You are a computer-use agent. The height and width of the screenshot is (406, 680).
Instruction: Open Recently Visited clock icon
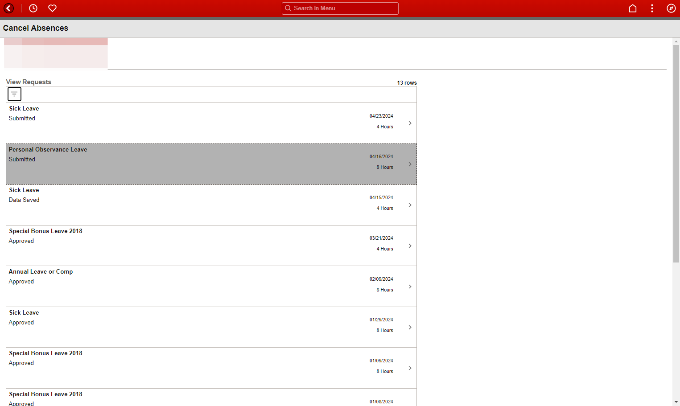[33, 8]
